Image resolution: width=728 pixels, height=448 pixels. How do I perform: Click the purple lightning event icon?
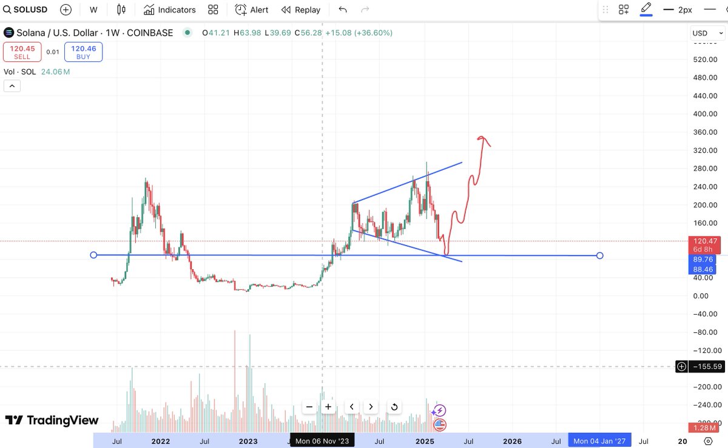coord(440,411)
